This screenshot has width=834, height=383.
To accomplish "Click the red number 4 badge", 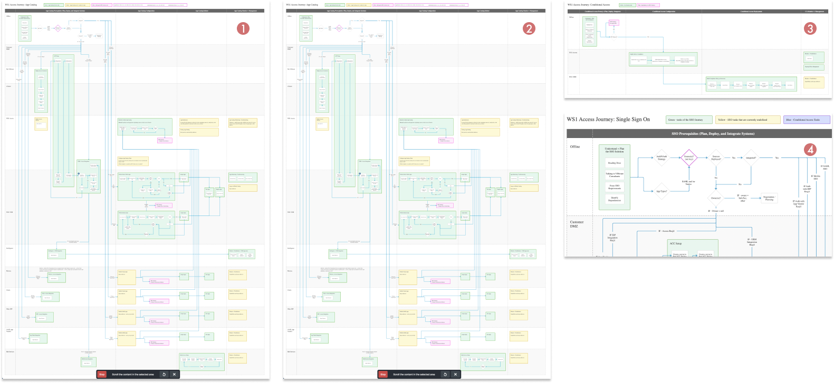I will pos(810,150).
